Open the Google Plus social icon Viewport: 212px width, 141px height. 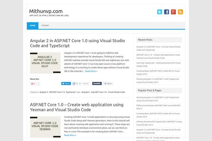pyautogui.click(x=173, y=12)
